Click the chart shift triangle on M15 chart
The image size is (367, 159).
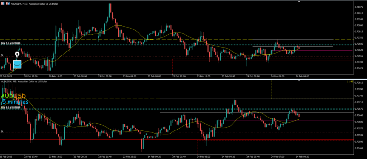pos(299,1)
